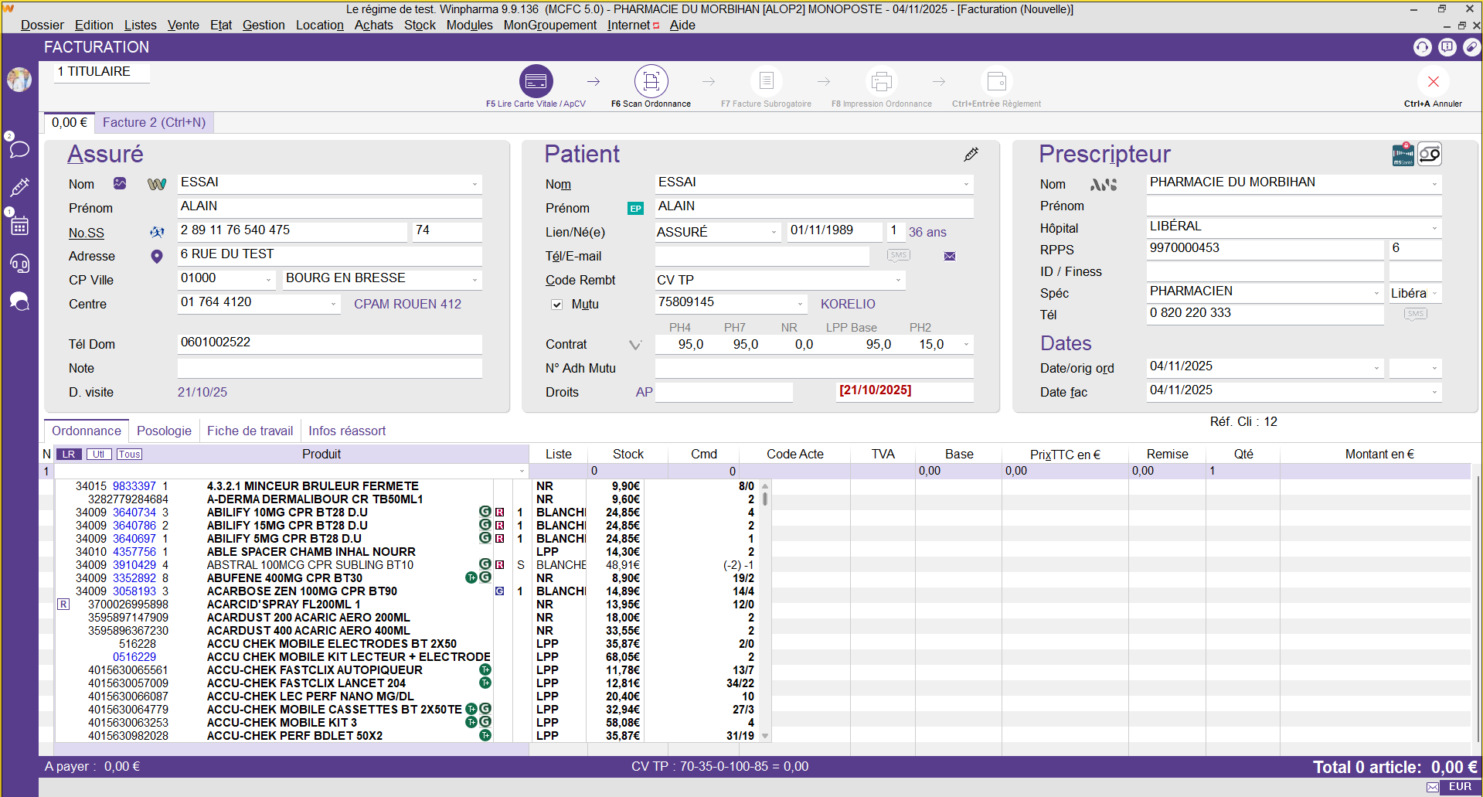Click the red-badged icon in Prescripteur header
The image size is (1483, 797).
coord(1403,155)
